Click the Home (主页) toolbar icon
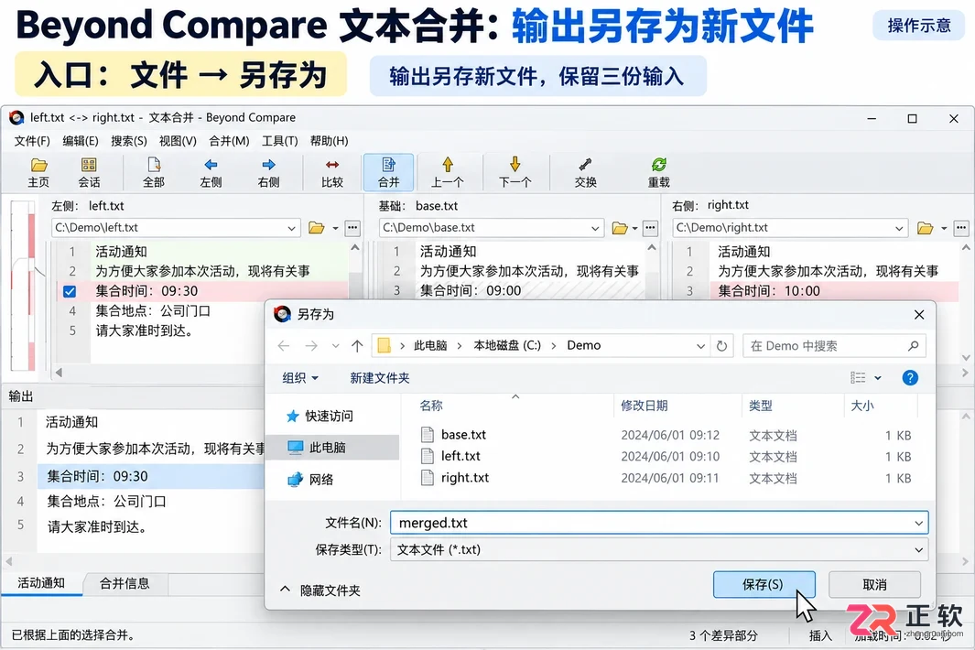The image size is (975, 650). coord(38,172)
